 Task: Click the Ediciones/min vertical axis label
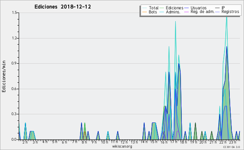[4, 76]
